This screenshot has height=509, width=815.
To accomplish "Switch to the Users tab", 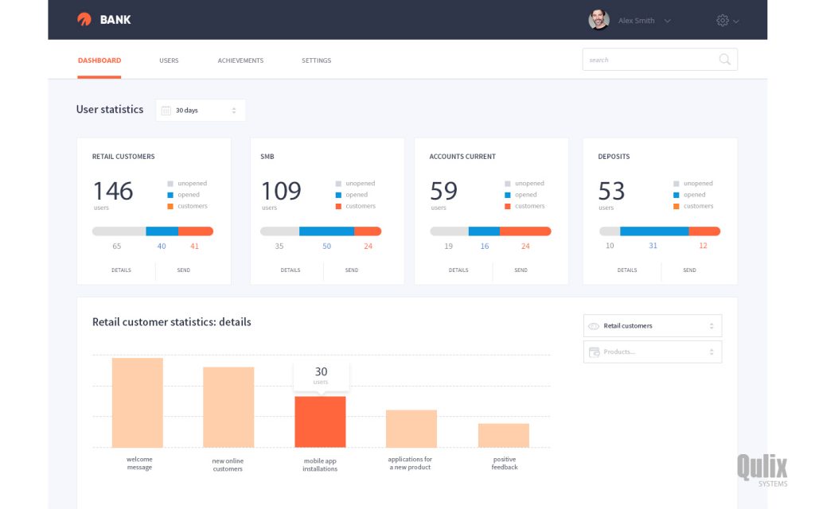I will pyautogui.click(x=169, y=60).
